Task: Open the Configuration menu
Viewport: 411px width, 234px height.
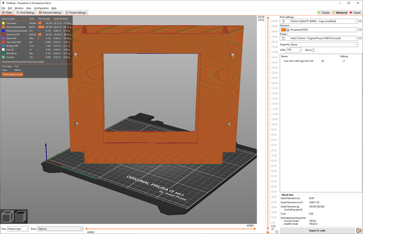Action: [41, 8]
